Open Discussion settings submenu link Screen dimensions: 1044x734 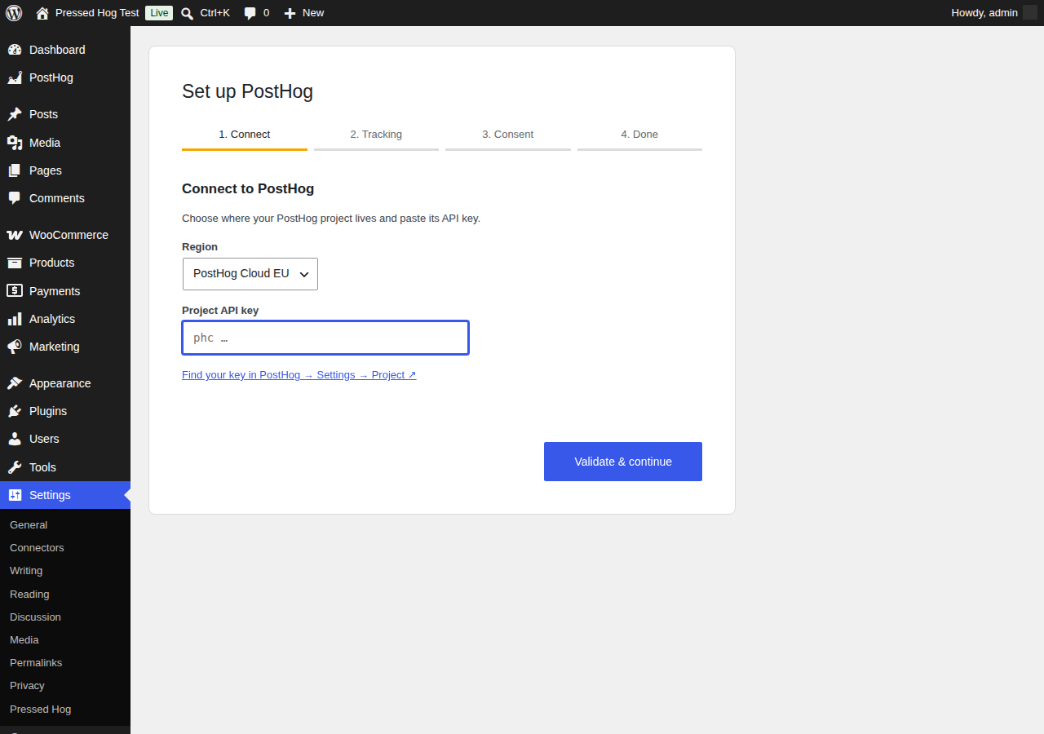click(35, 617)
